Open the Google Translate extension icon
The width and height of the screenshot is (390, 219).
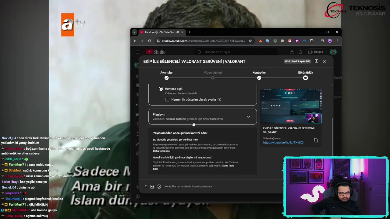pyautogui.click(x=268, y=41)
